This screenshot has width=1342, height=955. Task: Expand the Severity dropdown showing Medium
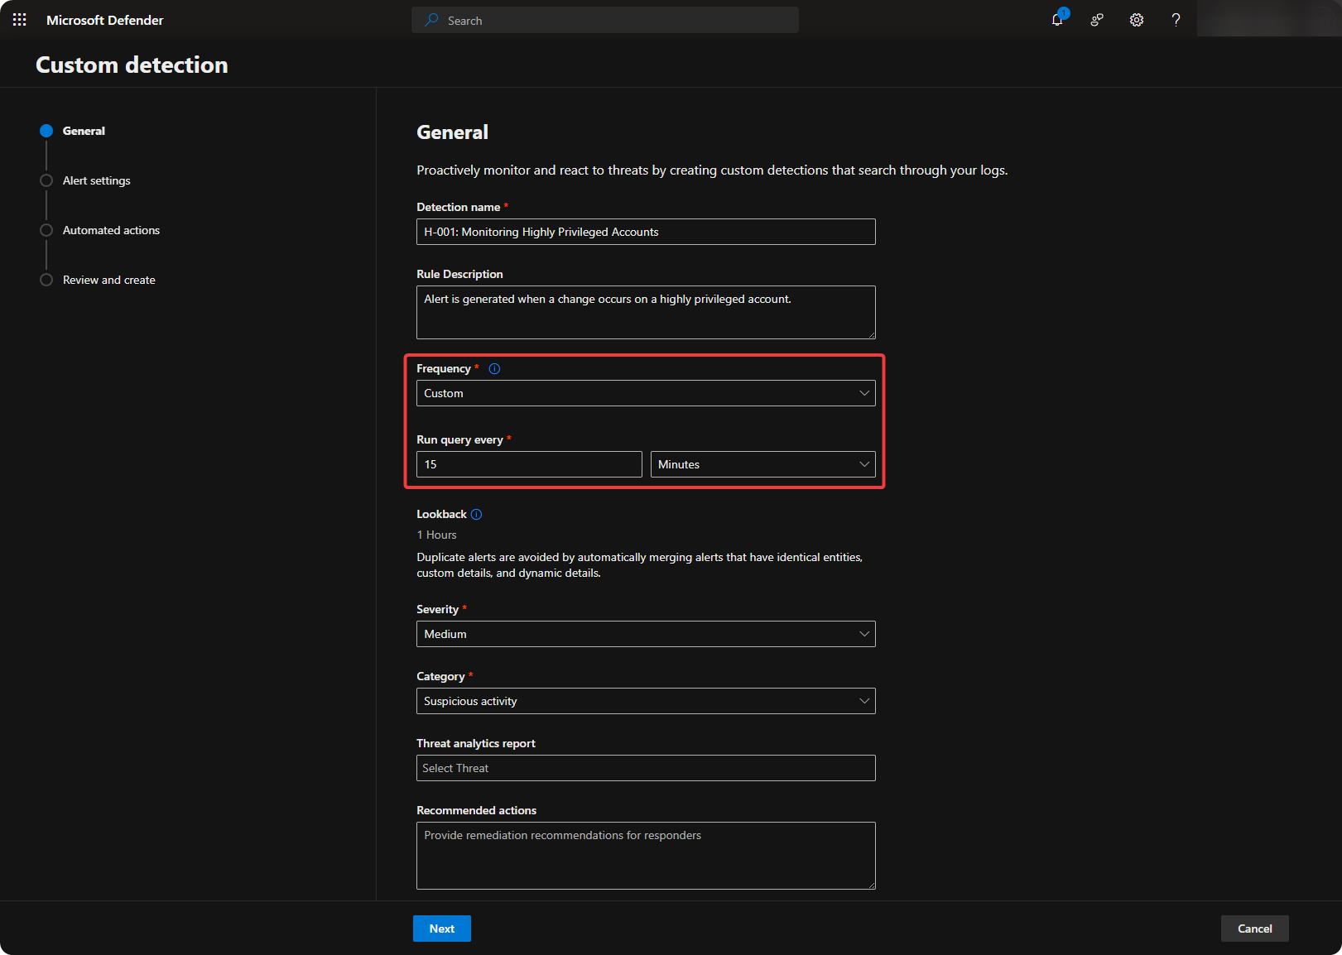(645, 634)
